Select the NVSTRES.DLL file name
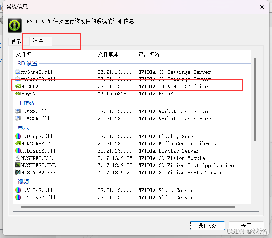This screenshot has width=272, height=238. coord(37,158)
